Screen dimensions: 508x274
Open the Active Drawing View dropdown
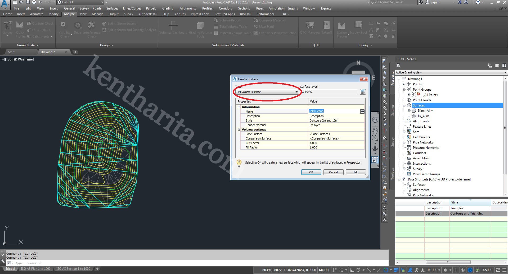point(505,72)
